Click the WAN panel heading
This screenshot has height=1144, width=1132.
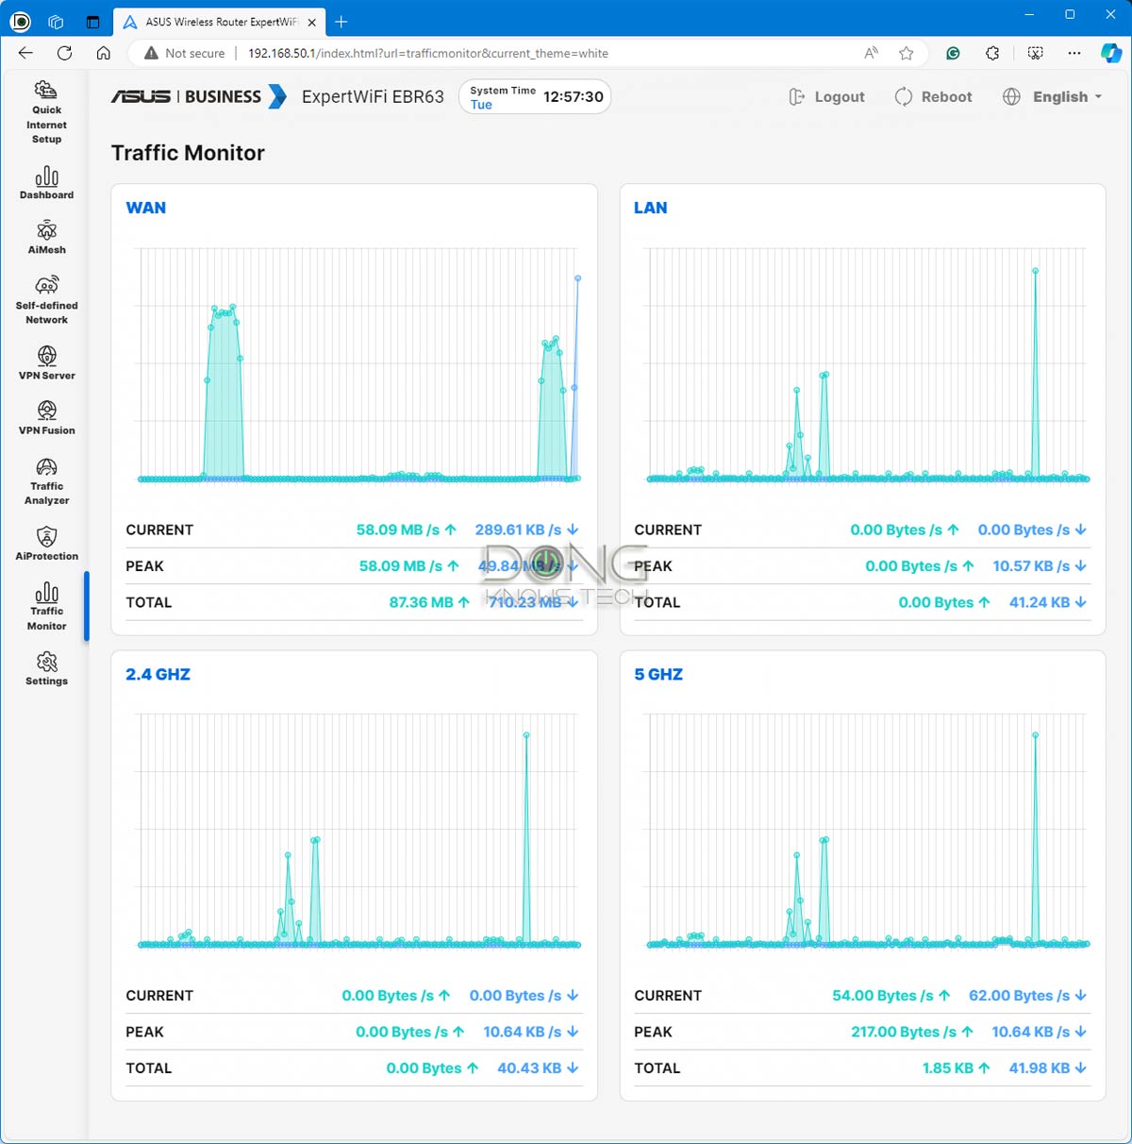click(x=146, y=208)
